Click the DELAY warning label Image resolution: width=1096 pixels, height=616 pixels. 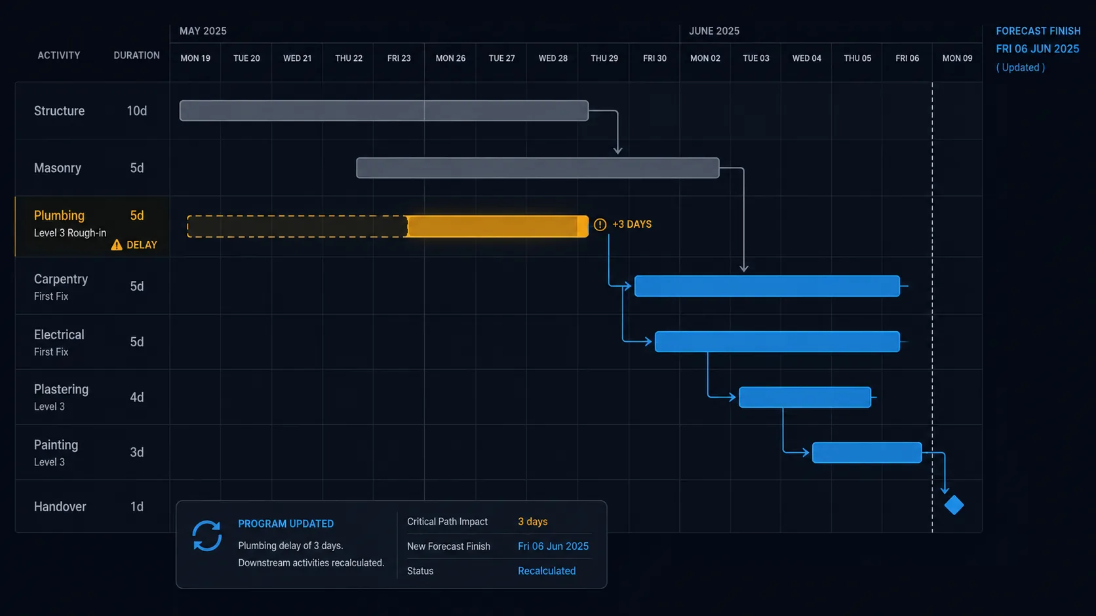tap(142, 245)
